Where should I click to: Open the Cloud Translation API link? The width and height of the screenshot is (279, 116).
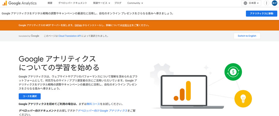69,36
